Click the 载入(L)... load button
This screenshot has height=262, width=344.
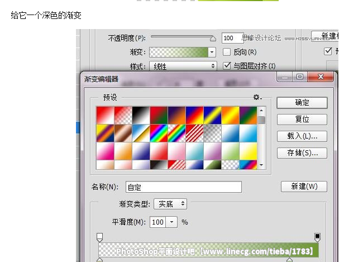[302, 136]
